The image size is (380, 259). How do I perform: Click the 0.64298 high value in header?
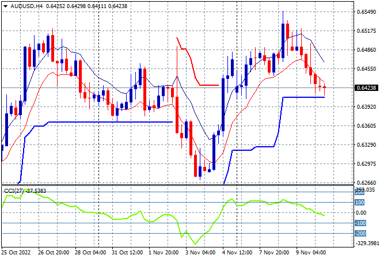74,5
